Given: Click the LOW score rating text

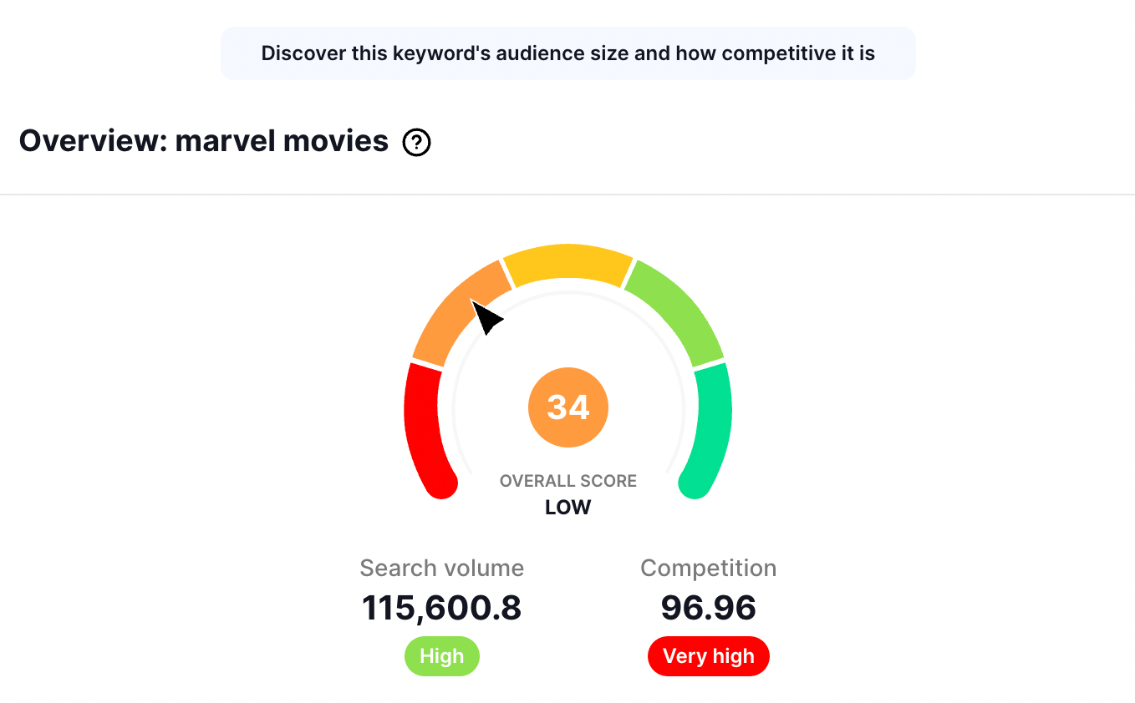Looking at the screenshot, I should point(568,507).
